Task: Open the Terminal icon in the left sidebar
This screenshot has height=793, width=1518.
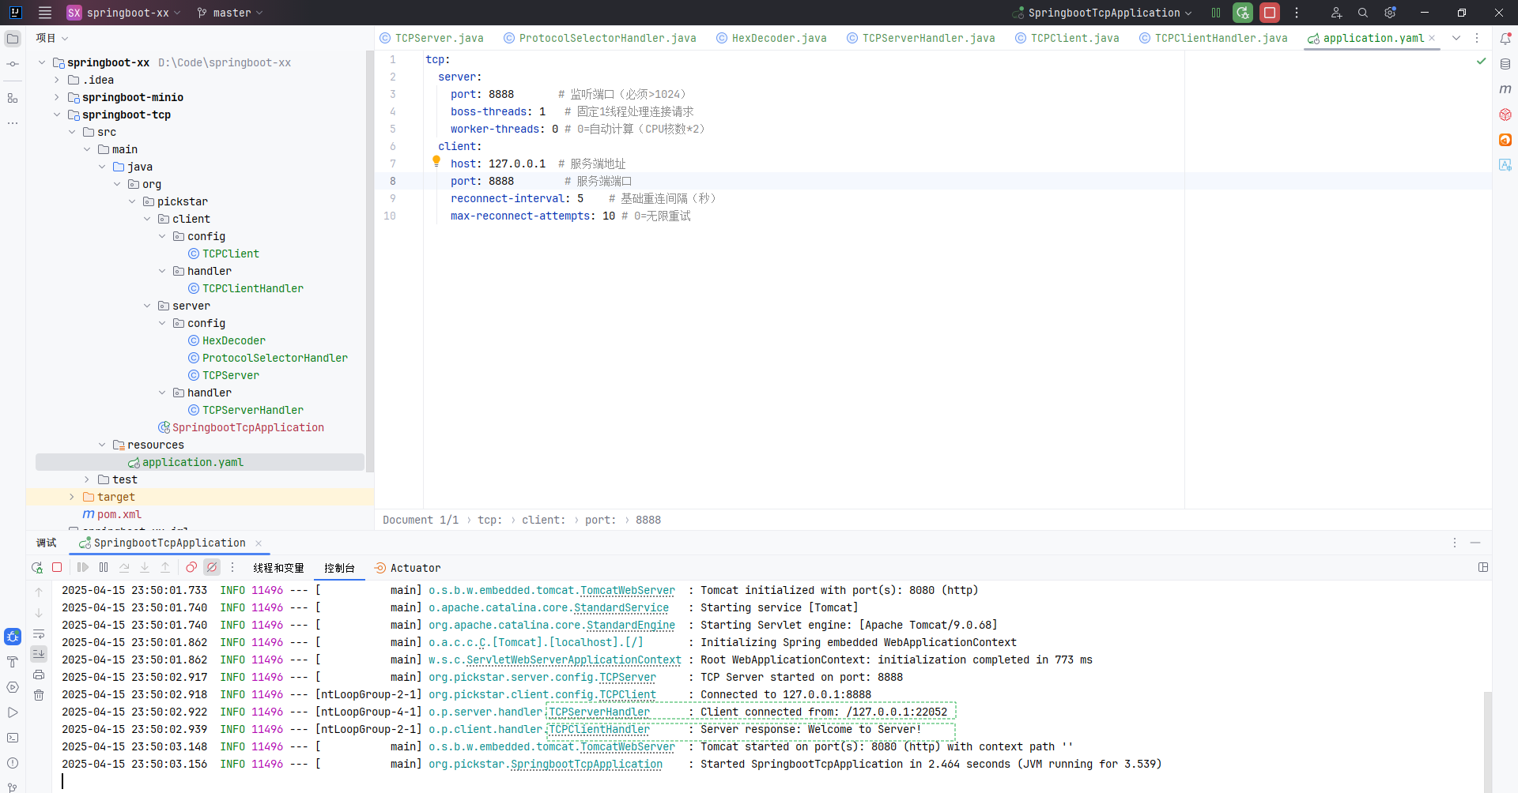Action: 12,738
